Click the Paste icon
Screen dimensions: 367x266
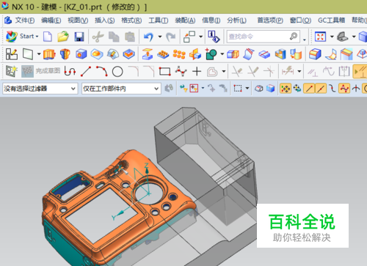pyautogui.click(x=130, y=37)
